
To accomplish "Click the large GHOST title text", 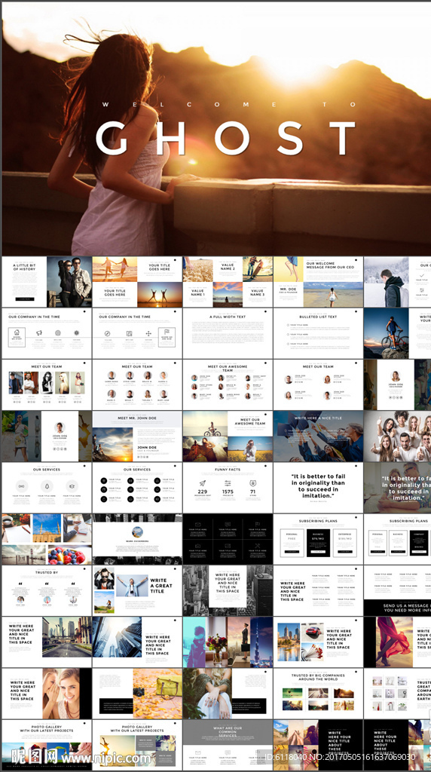I will (225, 139).
